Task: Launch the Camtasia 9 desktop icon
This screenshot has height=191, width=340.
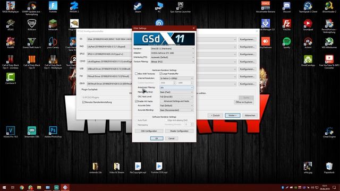Action: coord(11,79)
